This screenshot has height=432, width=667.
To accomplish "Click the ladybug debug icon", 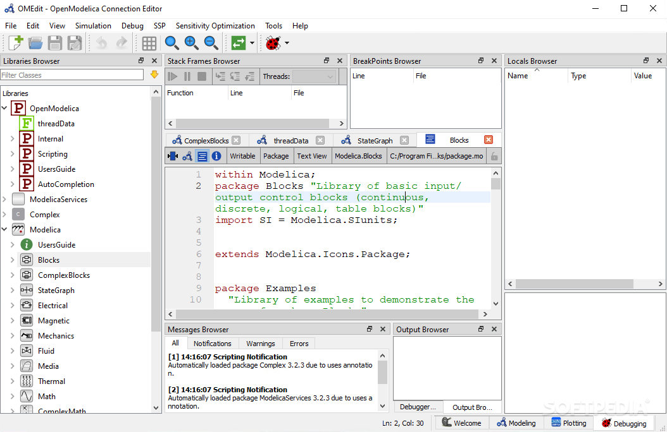I will coord(273,43).
